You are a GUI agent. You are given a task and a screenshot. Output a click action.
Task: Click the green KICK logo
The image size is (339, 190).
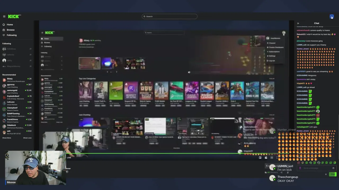(14, 16)
